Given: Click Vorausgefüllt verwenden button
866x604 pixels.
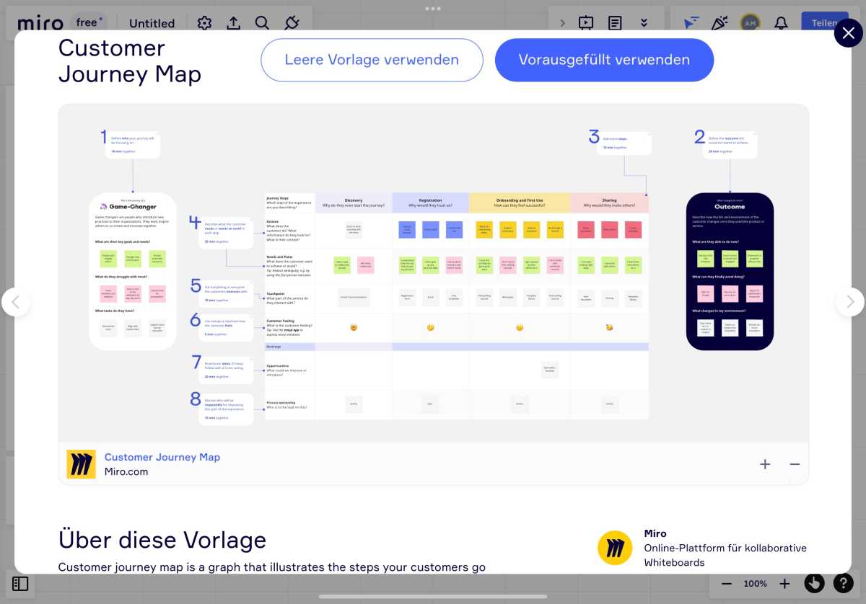Looking at the screenshot, I should pyautogui.click(x=604, y=60).
